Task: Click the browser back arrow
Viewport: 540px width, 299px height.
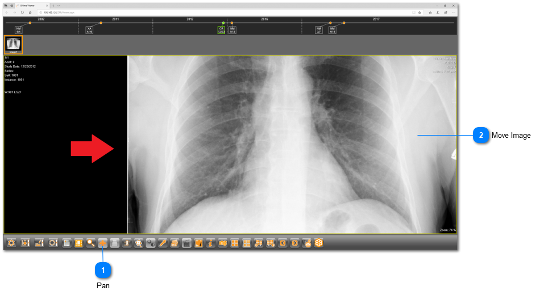Action: [x=7, y=12]
